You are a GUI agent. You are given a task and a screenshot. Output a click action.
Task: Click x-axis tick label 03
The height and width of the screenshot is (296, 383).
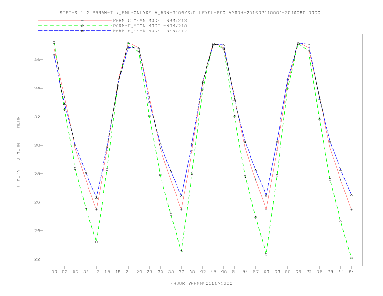(x=64, y=272)
